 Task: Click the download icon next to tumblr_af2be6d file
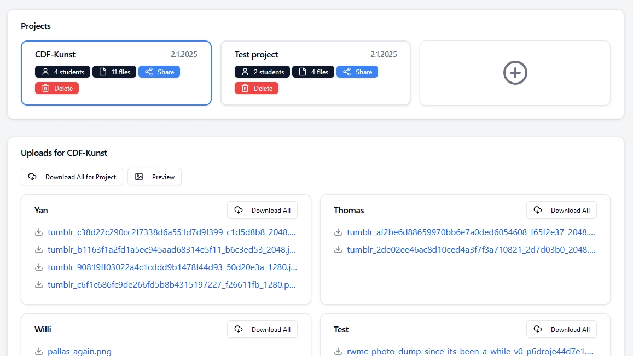pos(338,232)
